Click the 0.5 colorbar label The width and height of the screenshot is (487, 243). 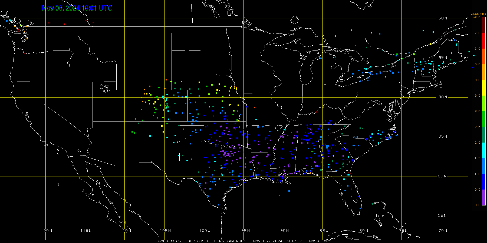(478, 190)
